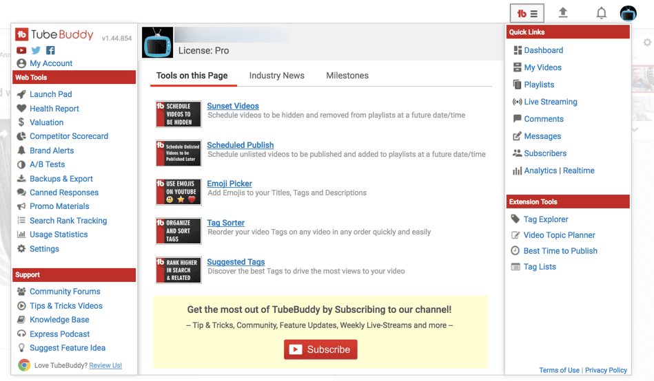Click the heart icon for Health Report
The height and width of the screenshot is (381, 654).
(x=21, y=108)
